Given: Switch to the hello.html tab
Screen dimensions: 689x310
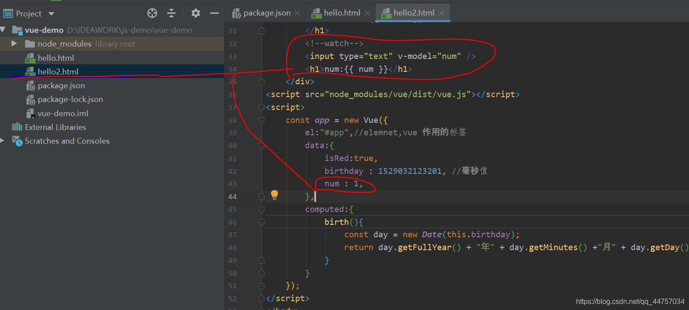Looking at the screenshot, I should [342, 13].
